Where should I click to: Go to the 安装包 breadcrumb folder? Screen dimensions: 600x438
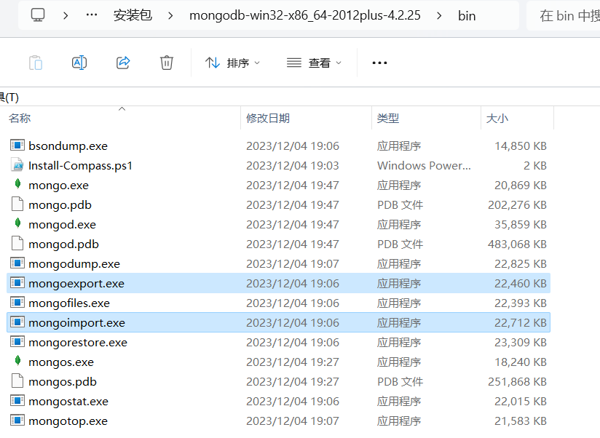(133, 16)
